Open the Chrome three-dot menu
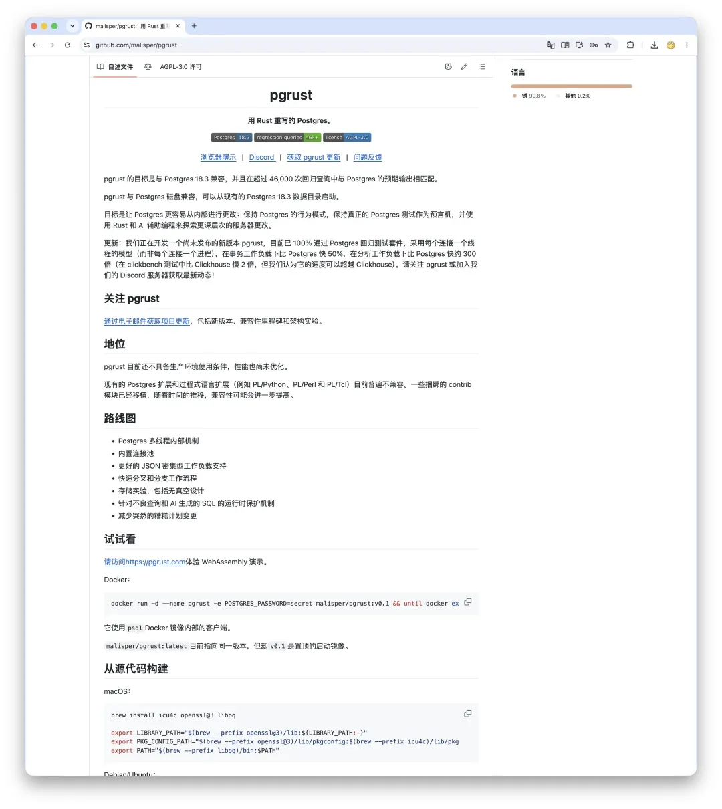The image size is (722, 809). coord(687,45)
